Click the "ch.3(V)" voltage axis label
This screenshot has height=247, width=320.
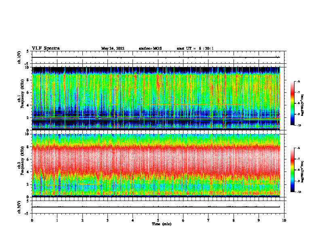(19, 207)
